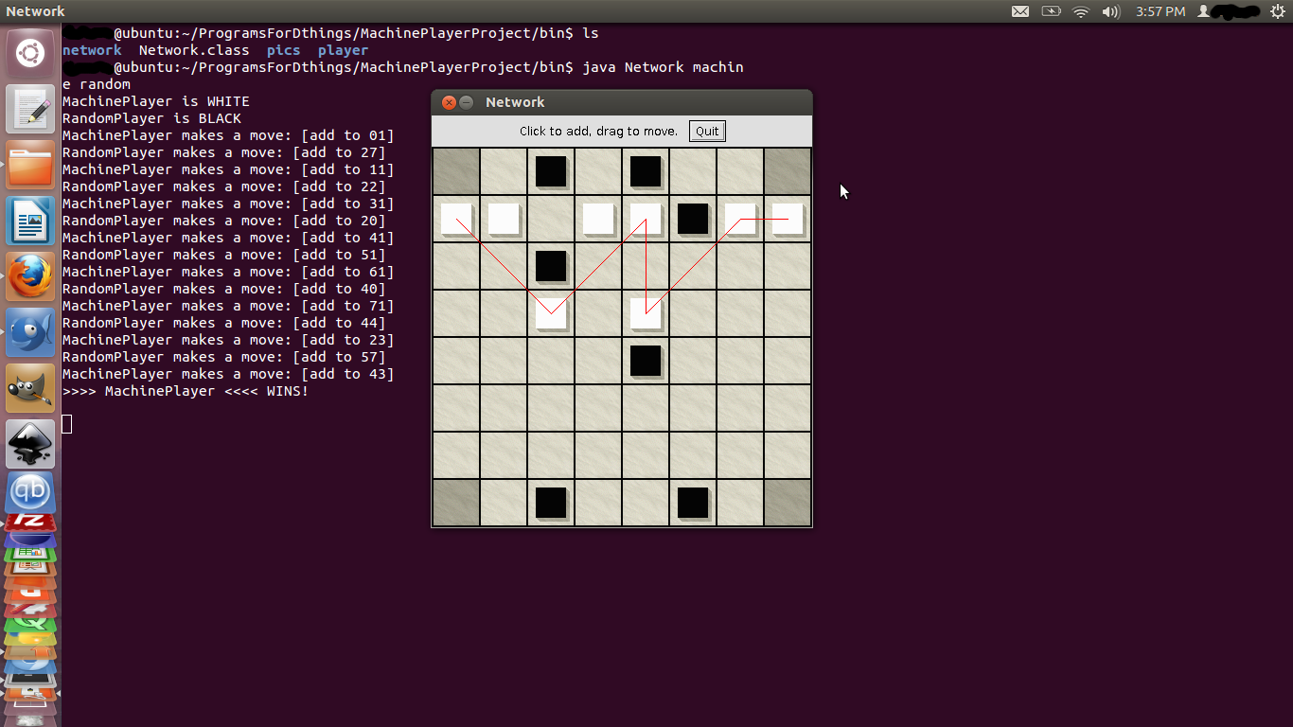1293x727 pixels.
Task: Open GIMP image editor
Action: click(30, 389)
